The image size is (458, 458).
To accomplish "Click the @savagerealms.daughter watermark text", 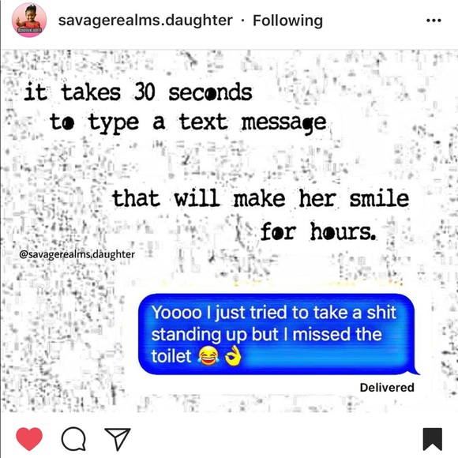I will (77, 254).
